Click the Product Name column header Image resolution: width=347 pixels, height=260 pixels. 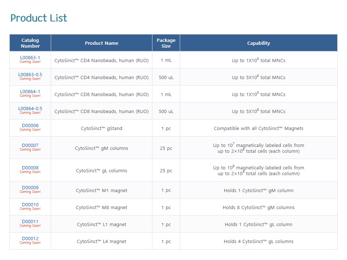tap(102, 43)
